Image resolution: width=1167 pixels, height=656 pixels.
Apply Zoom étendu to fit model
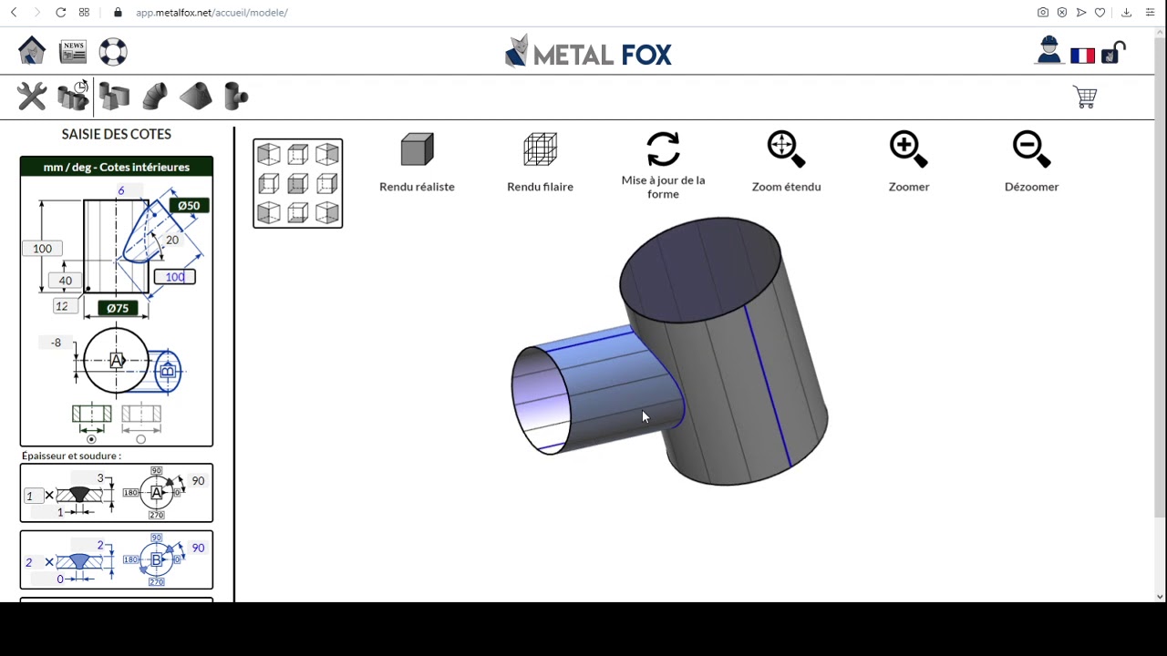click(786, 162)
